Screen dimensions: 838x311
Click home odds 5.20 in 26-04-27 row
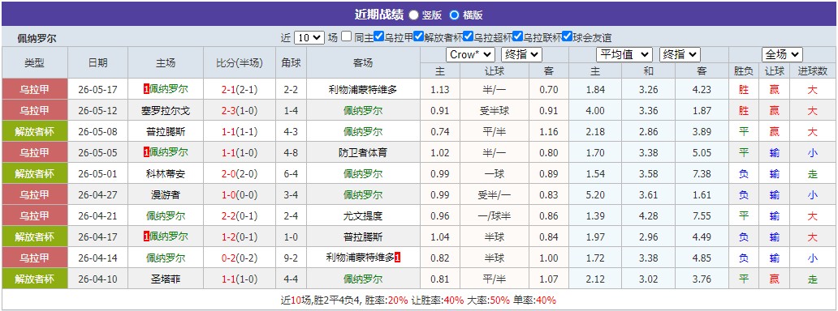595,195
